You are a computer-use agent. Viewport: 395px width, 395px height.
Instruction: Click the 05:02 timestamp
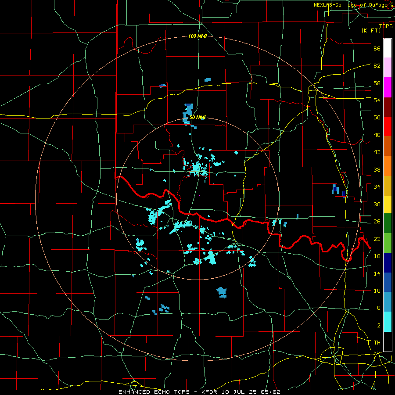pos(270,392)
